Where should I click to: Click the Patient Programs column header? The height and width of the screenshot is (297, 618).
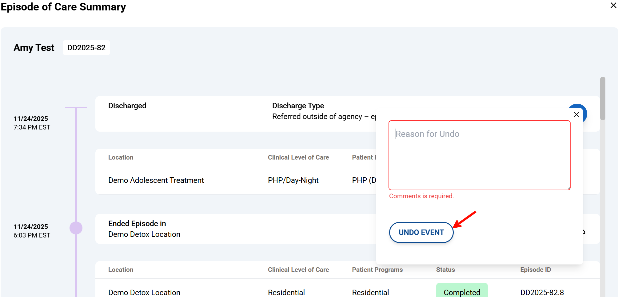pyautogui.click(x=377, y=270)
